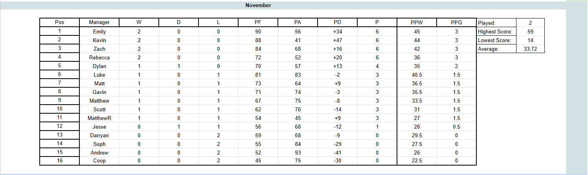Select the Played label cell

click(x=496, y=23)
